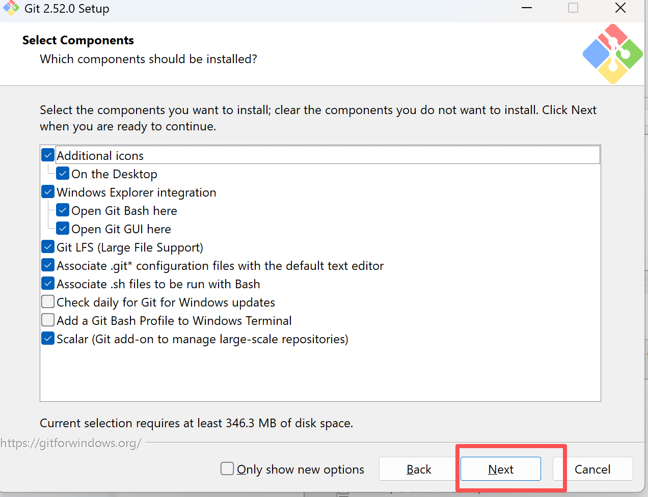Uncheck the Scalar add-on component
The image size is (648, 497).
pos(48,339)
